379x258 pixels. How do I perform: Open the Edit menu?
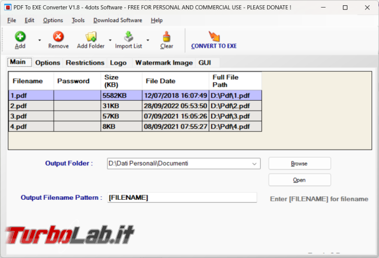coord(30,20)
